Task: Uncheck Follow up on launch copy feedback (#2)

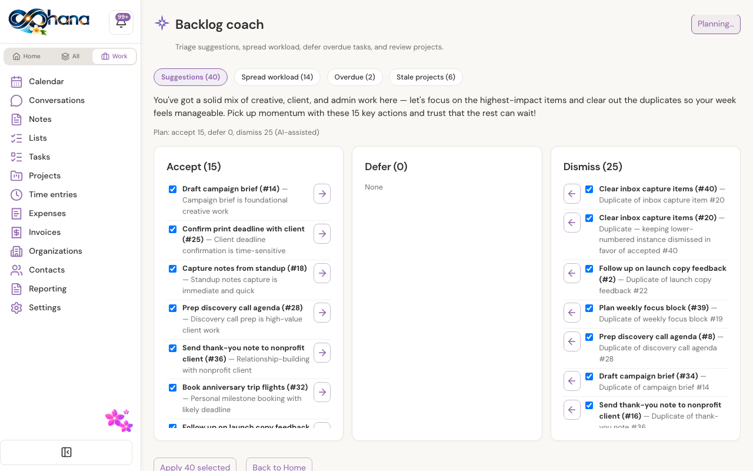Action: (x=589, y=268)
